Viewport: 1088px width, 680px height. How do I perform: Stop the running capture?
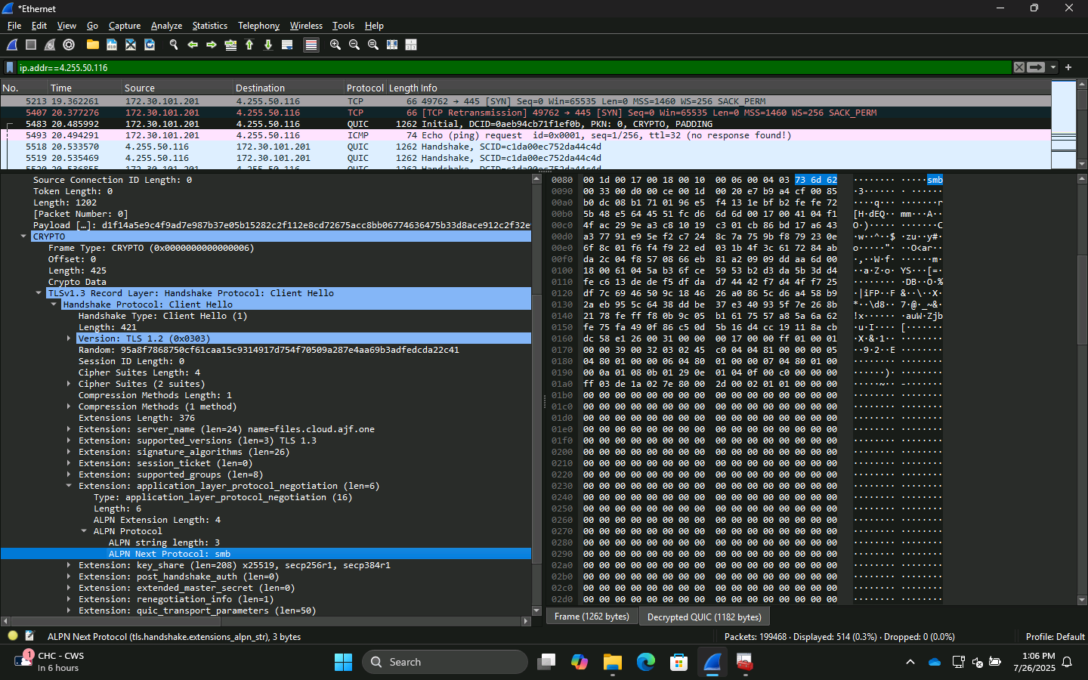tap(30, 45)
